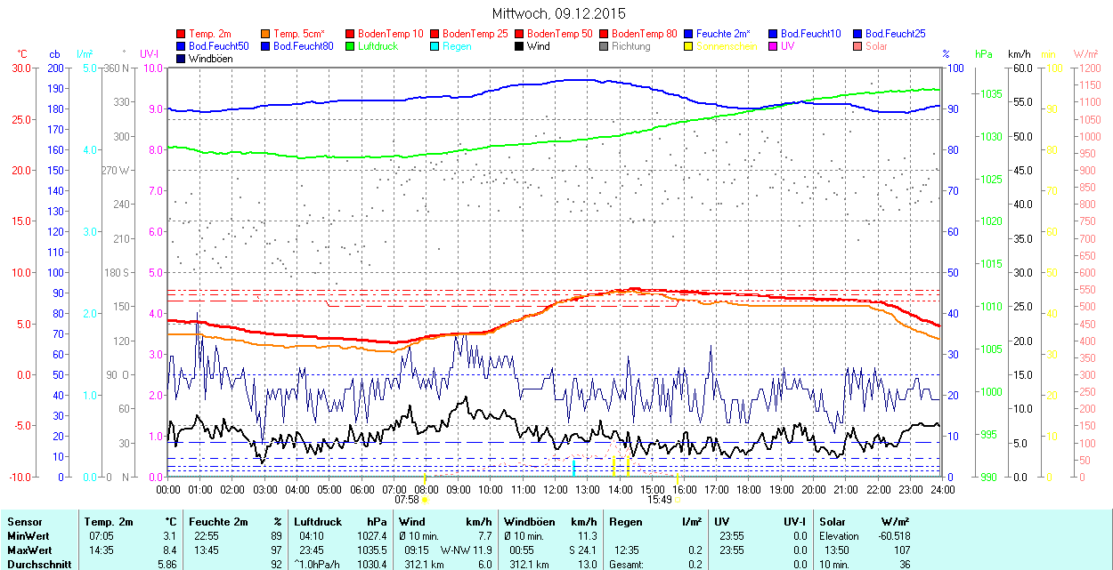Click the black Wind legend swatch
Image resolution: width=1113 pixels, height=570 pixels.
coord(520,46)
